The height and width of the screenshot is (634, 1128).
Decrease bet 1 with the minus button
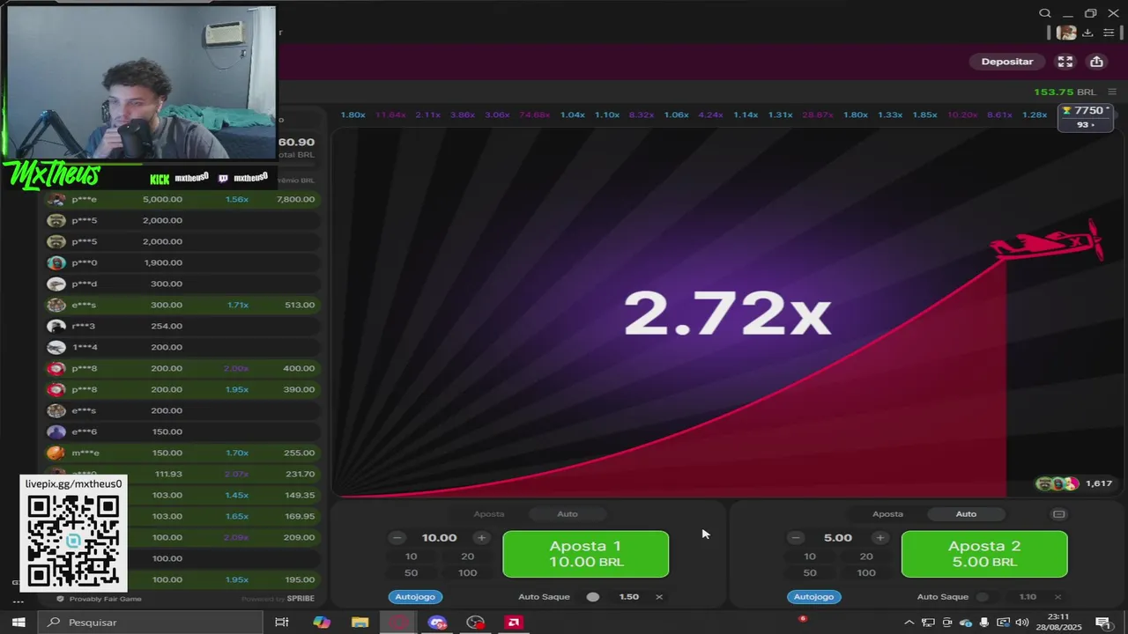click(397, 537)
